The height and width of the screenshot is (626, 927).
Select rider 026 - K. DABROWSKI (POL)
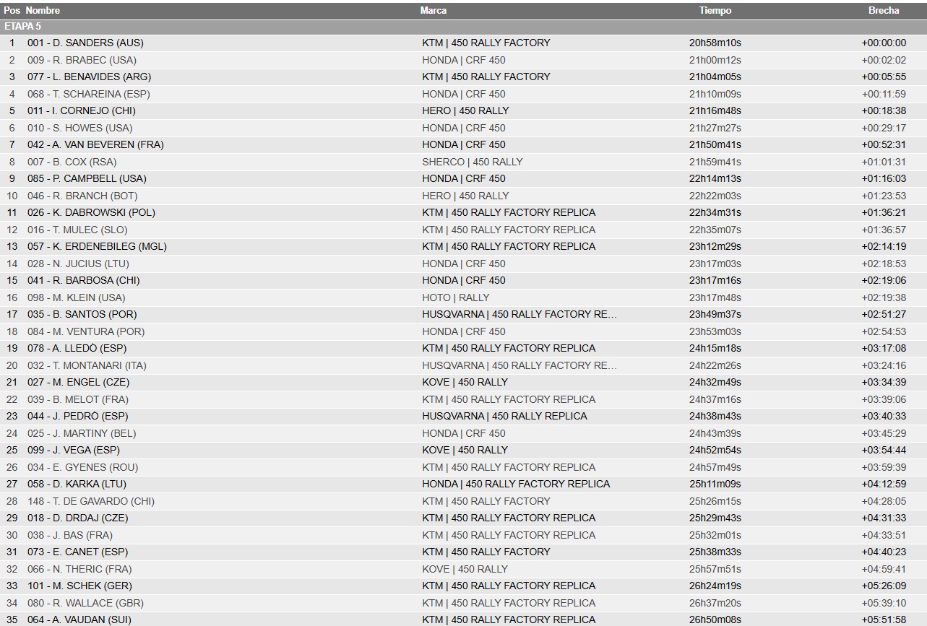[x=91, y=212]
